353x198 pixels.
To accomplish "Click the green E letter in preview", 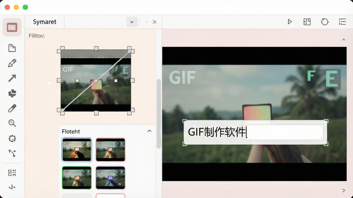I will 332,79.
